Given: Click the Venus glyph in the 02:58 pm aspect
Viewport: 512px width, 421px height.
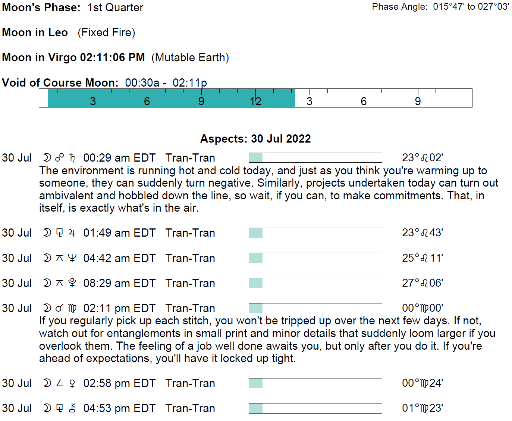Looking at the screenshot, I should 72,384.
